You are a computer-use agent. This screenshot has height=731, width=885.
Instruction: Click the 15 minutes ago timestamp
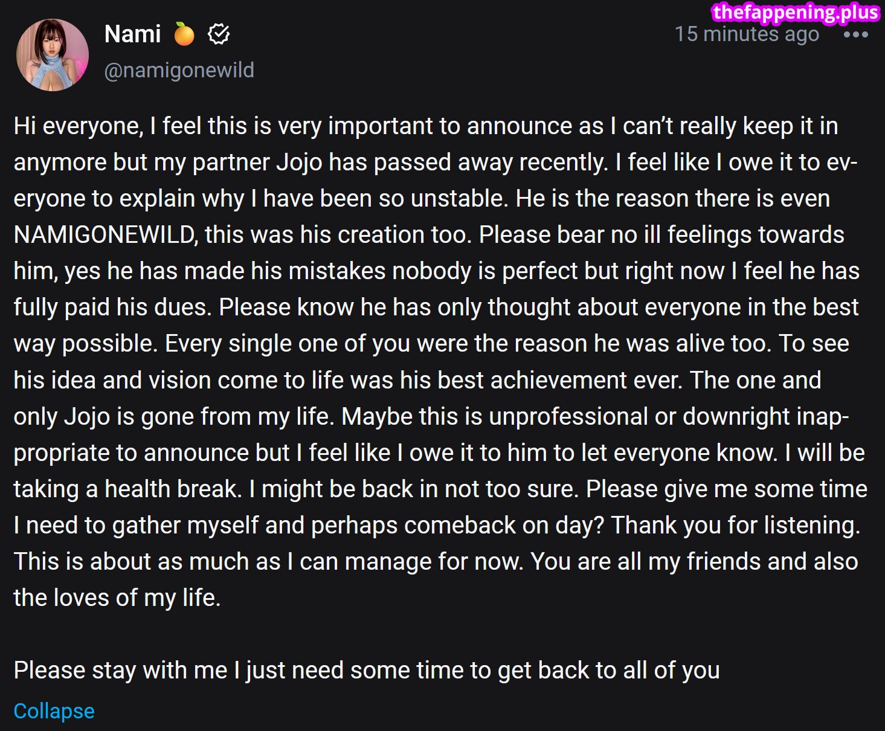(x=747, y=34)
